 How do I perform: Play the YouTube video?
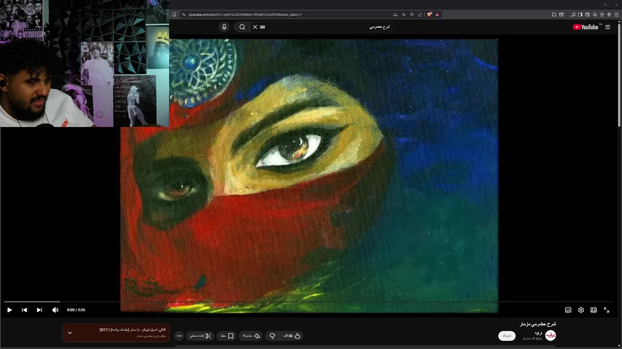pos(9,310)
